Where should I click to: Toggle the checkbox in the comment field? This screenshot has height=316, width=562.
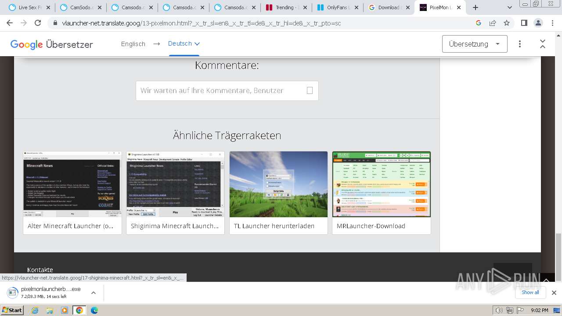click(310, 90)
